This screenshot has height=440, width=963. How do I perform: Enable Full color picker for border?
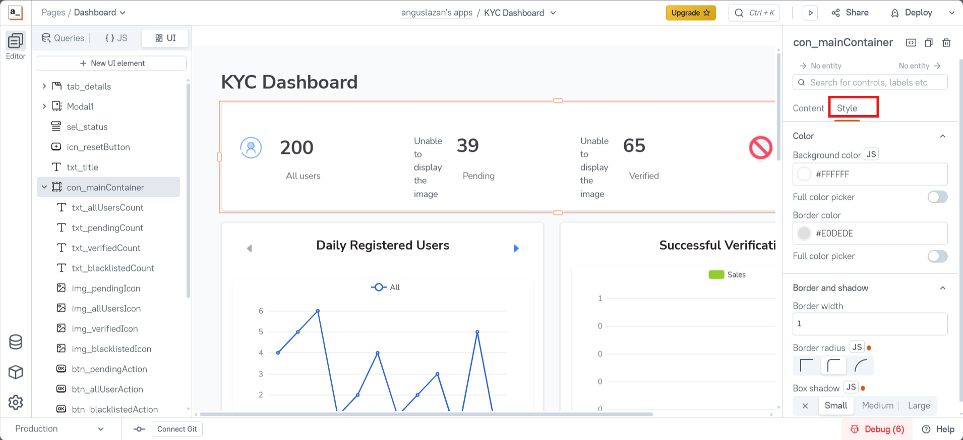click(937, 256)
